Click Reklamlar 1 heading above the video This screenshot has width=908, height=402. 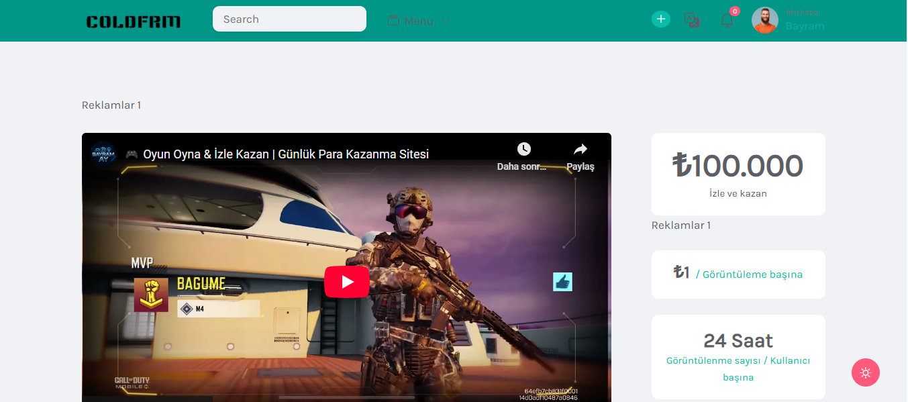[111, 105]
